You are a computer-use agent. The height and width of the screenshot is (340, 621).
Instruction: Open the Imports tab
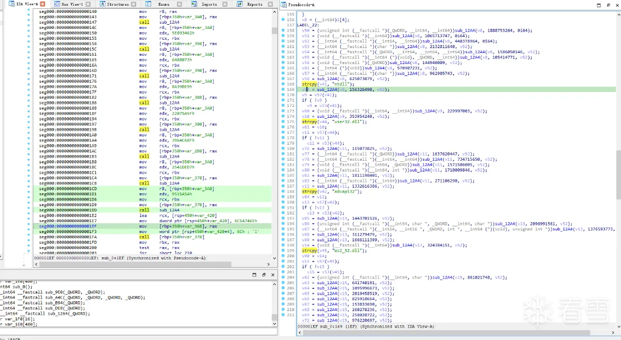210,4
